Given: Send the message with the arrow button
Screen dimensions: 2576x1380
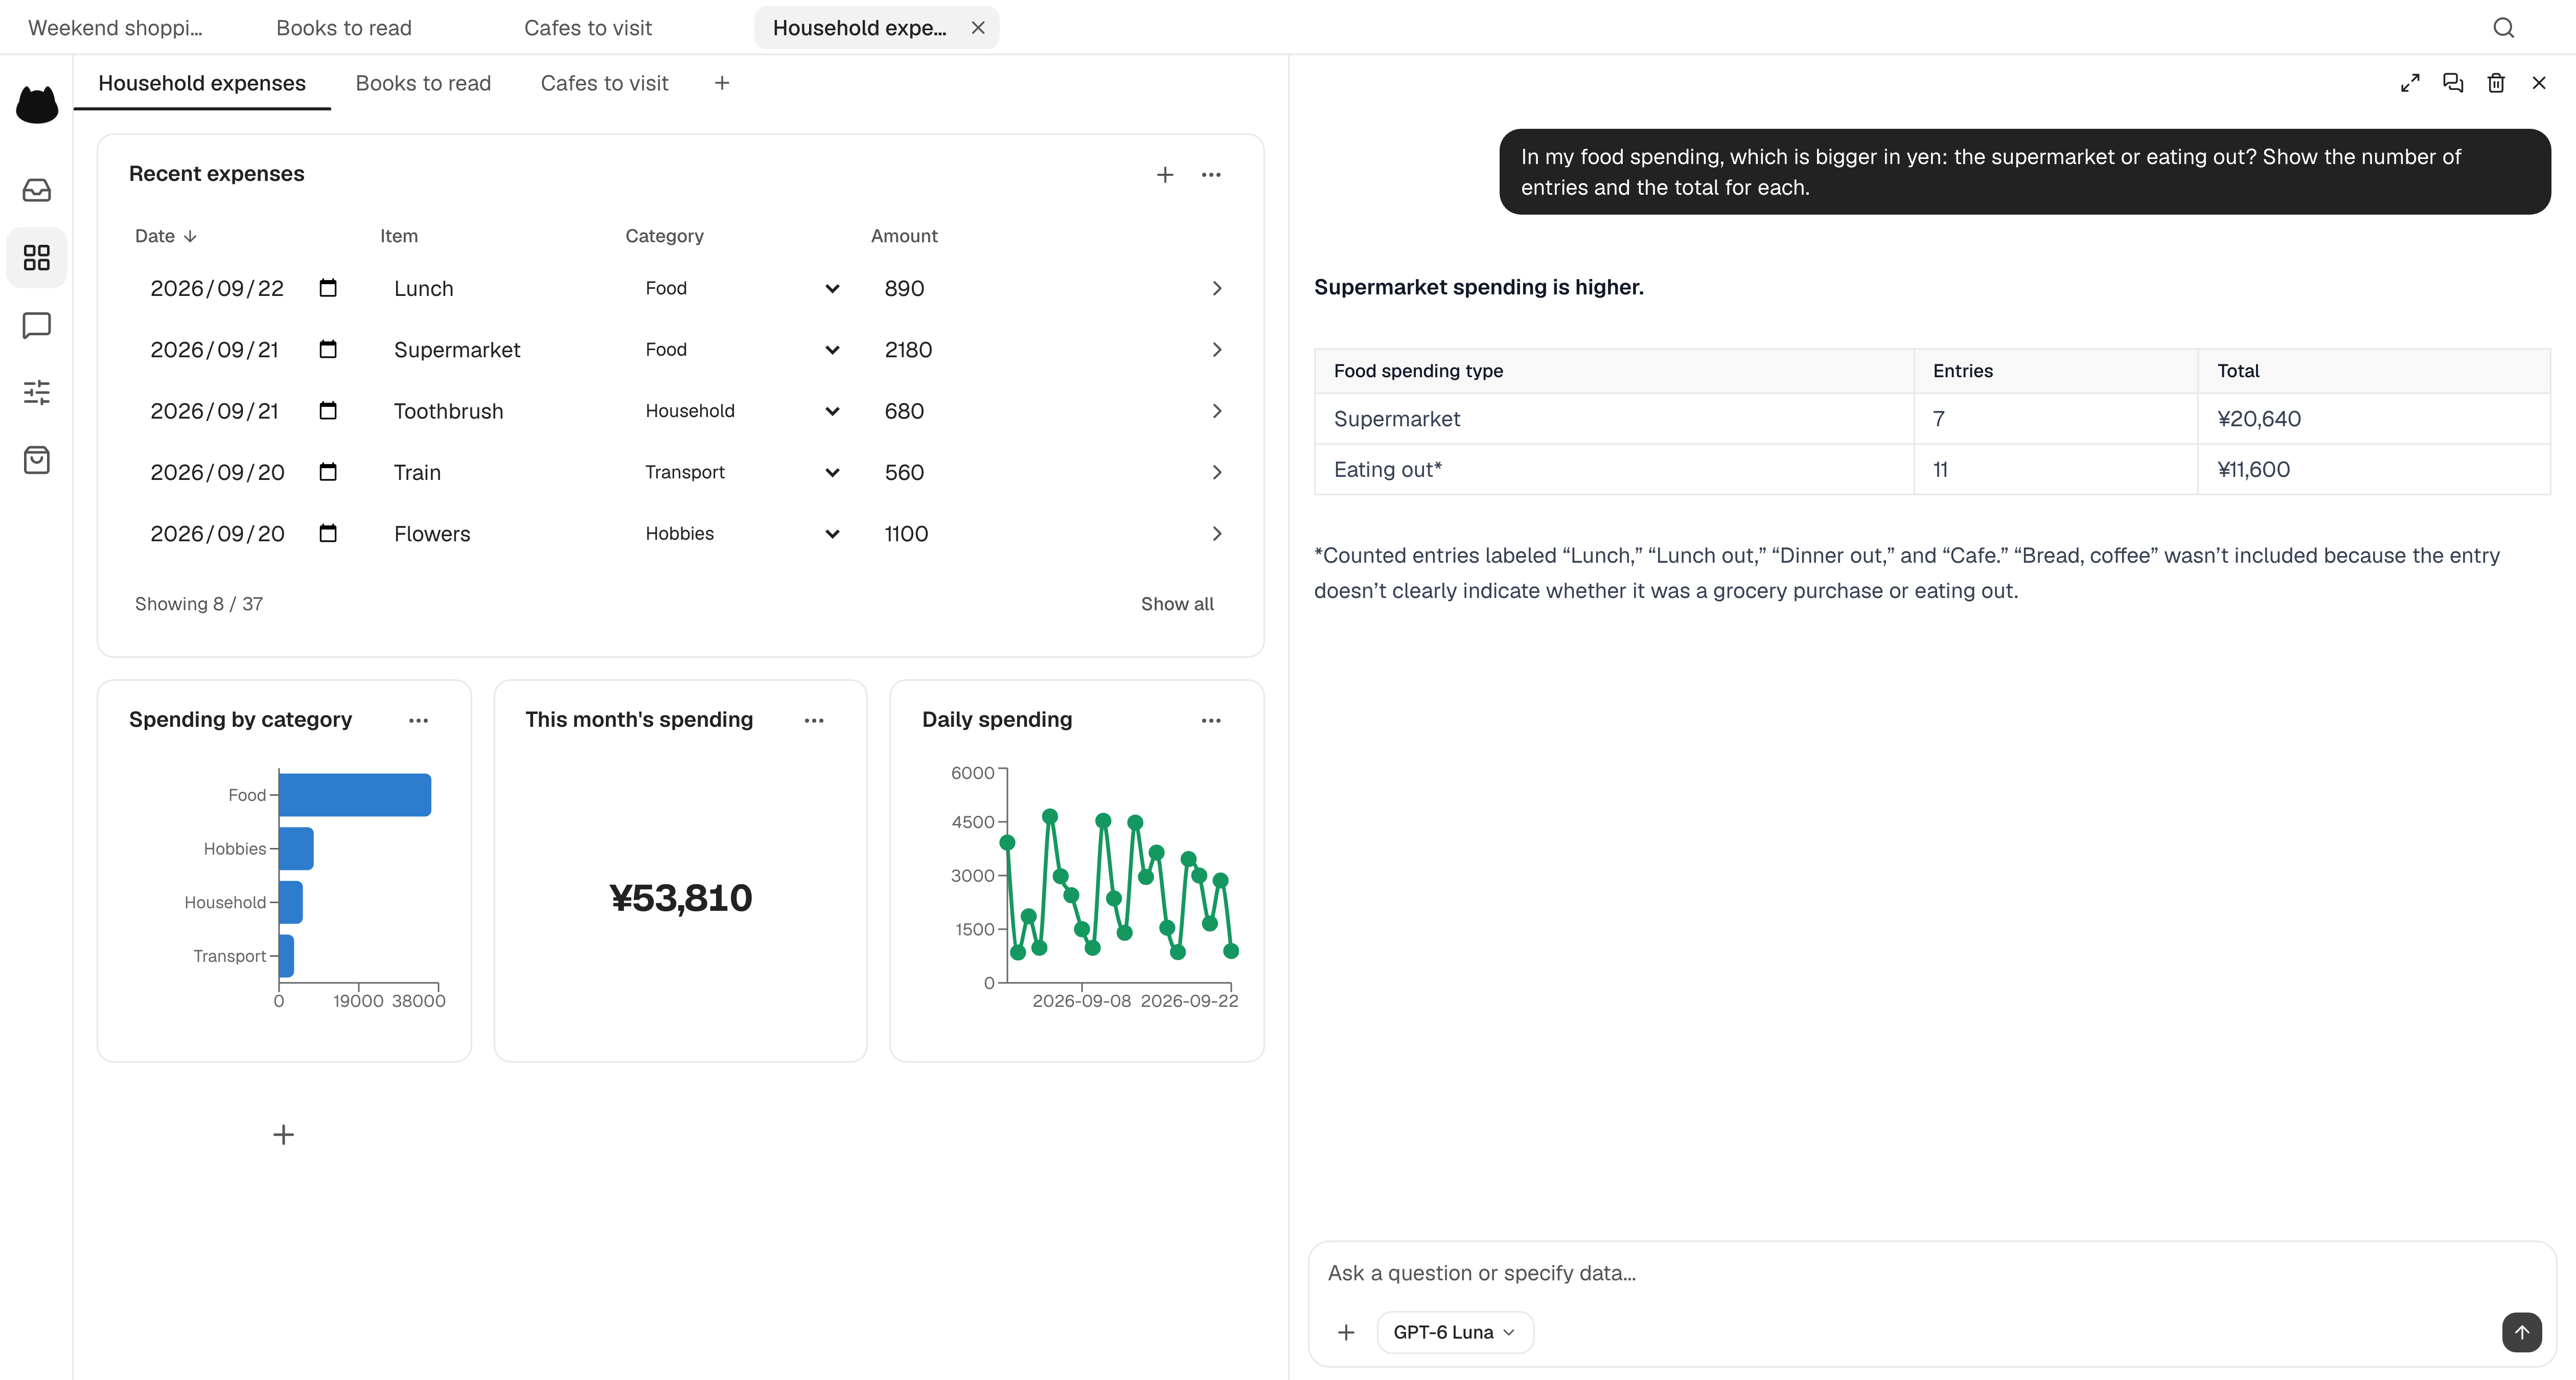Looking at the screenshot, I should point(2521,1332).
